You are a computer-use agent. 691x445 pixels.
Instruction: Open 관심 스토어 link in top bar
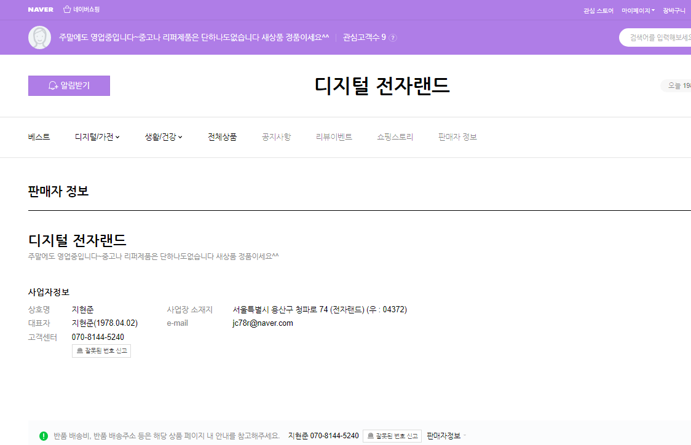[x=598, y=10]
